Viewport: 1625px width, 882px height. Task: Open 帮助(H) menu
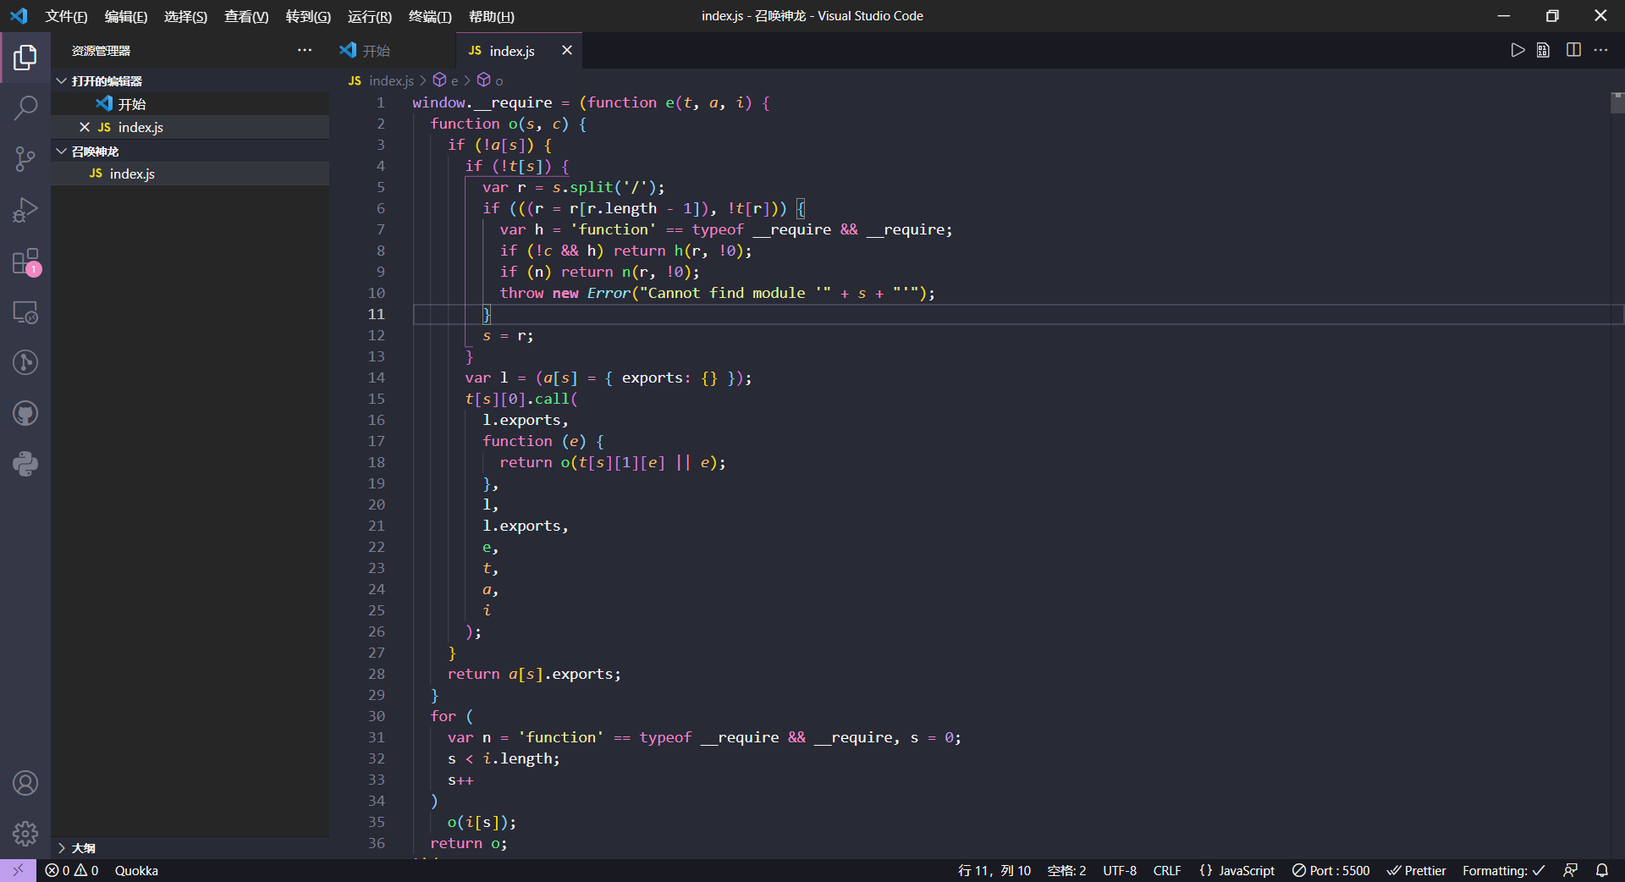pos(492,16)
